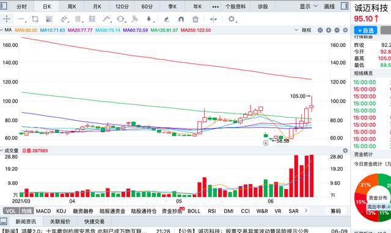
Task: Toggle the 均线 button in volume indicators
Action: 27,211
